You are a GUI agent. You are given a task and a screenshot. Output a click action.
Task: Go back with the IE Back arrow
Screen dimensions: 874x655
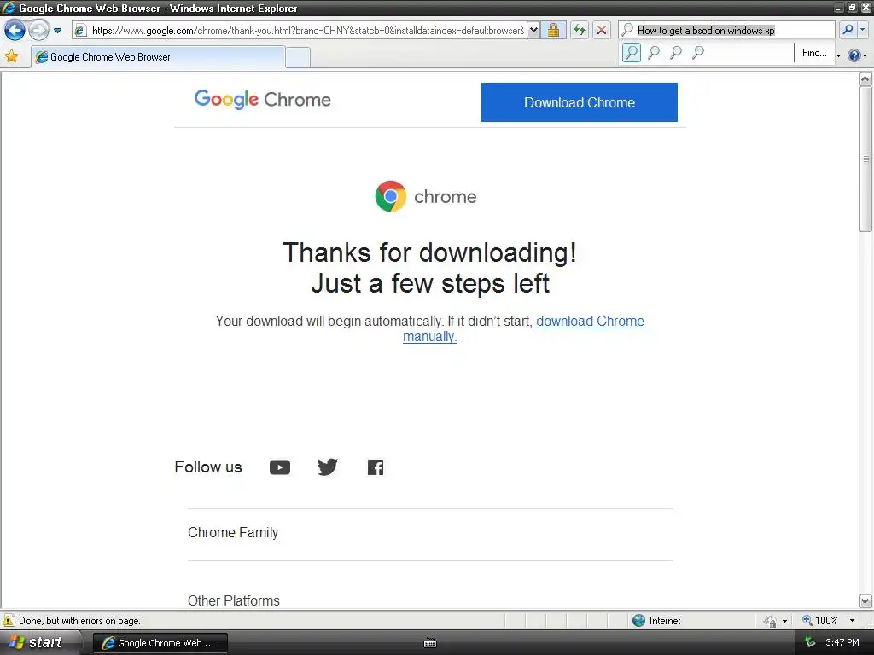click(x=15, y=30)
